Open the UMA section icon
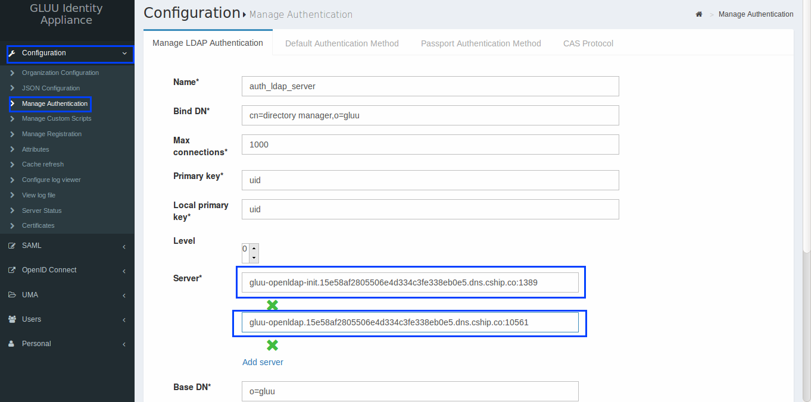This screenshot has height=402, width=811. point(13,294)
